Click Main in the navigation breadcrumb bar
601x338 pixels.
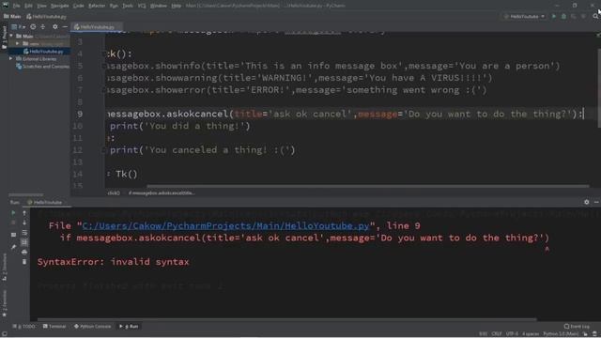[x=12, y=17]
